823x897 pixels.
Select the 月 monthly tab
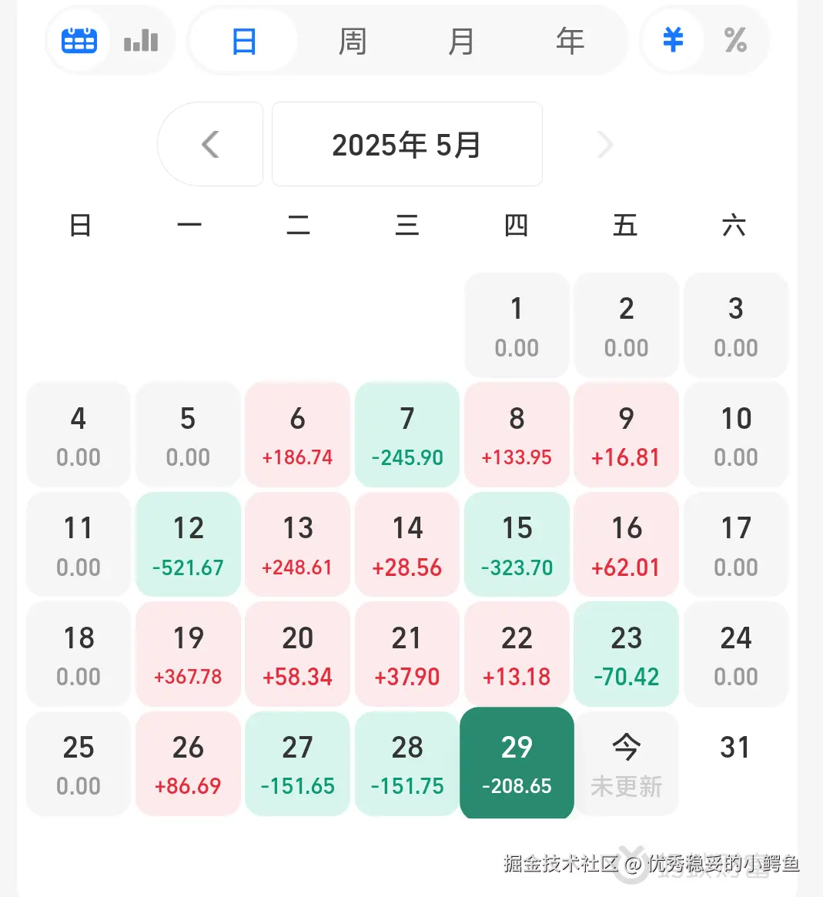click(x=461, y=41)
